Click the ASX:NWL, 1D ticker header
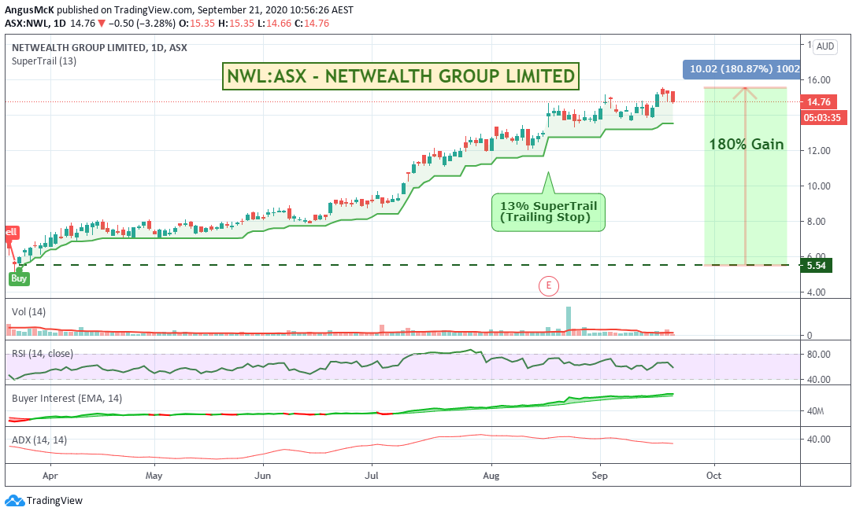Viewport: 856px width, 515px height. 35,24
